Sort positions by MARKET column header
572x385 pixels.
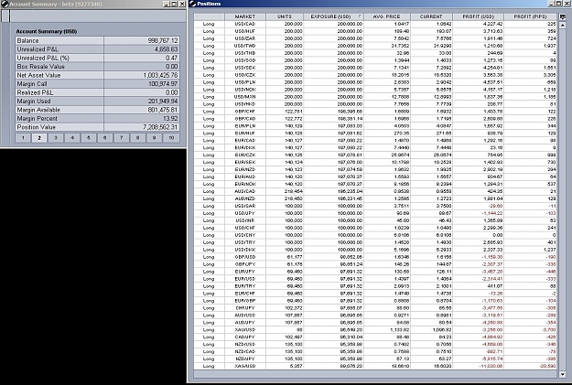(245, 16)
